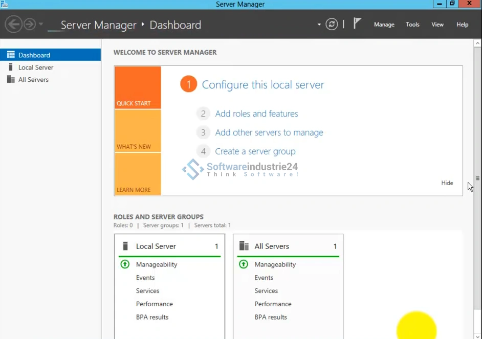Click Create a server group link

255,151
